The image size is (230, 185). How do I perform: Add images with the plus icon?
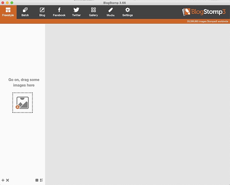point(3,180)
